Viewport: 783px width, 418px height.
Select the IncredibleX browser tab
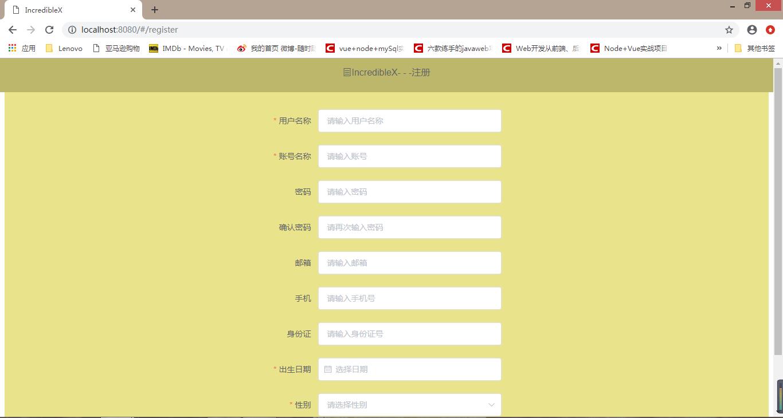(72, 10)
